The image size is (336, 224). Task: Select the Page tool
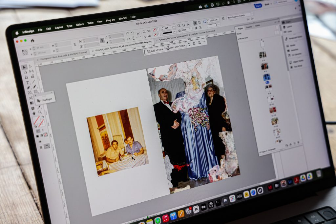25,72
